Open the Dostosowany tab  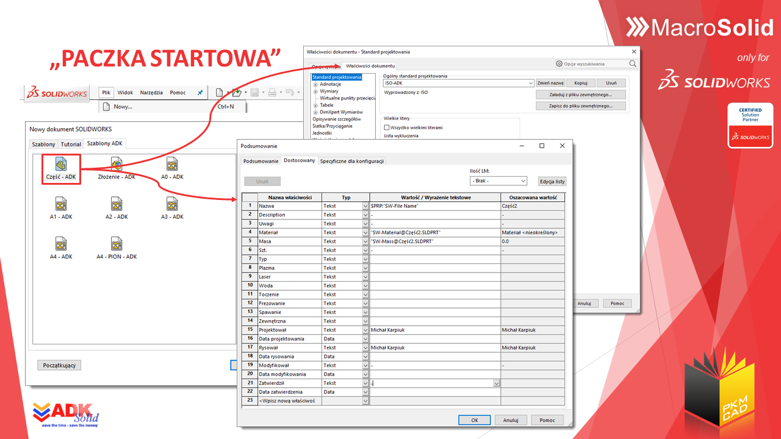coord(300,160)
